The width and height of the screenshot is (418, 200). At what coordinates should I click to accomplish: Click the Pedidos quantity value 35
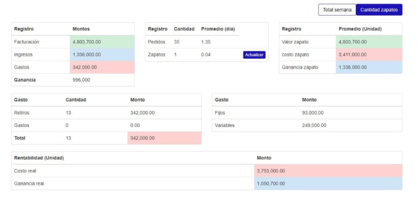[x=177, y=42]
